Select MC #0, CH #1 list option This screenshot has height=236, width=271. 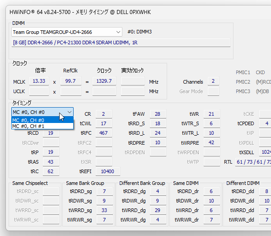point(42,126)
